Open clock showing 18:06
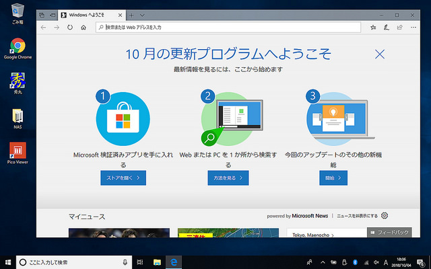The height and width of the screenshot is (269, 431). [x=401, y=262]
